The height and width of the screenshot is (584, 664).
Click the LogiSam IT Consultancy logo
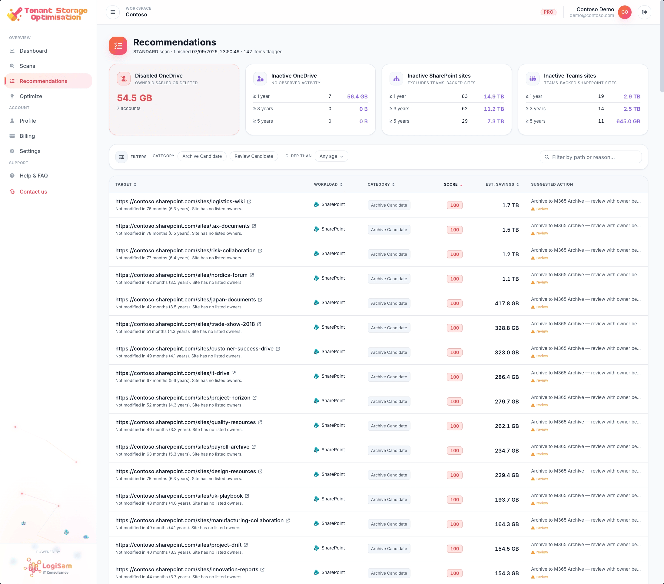(48, 567)
